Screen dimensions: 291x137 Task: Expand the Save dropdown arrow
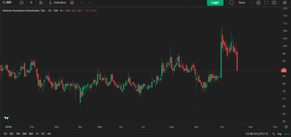250,3
